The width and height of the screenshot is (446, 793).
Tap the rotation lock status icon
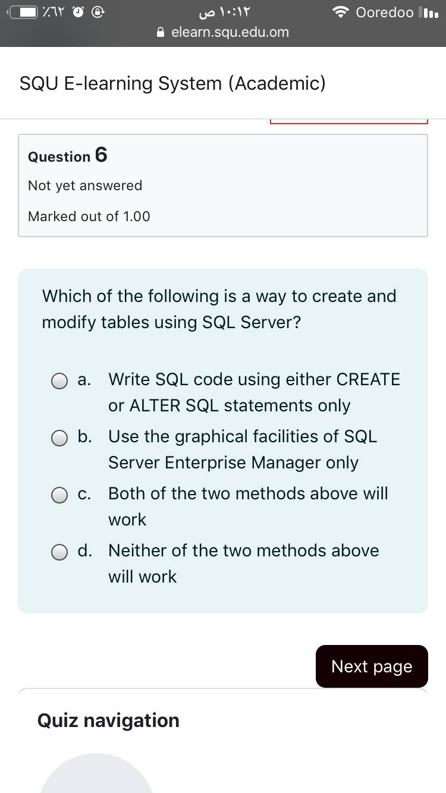tap(98, 12)
